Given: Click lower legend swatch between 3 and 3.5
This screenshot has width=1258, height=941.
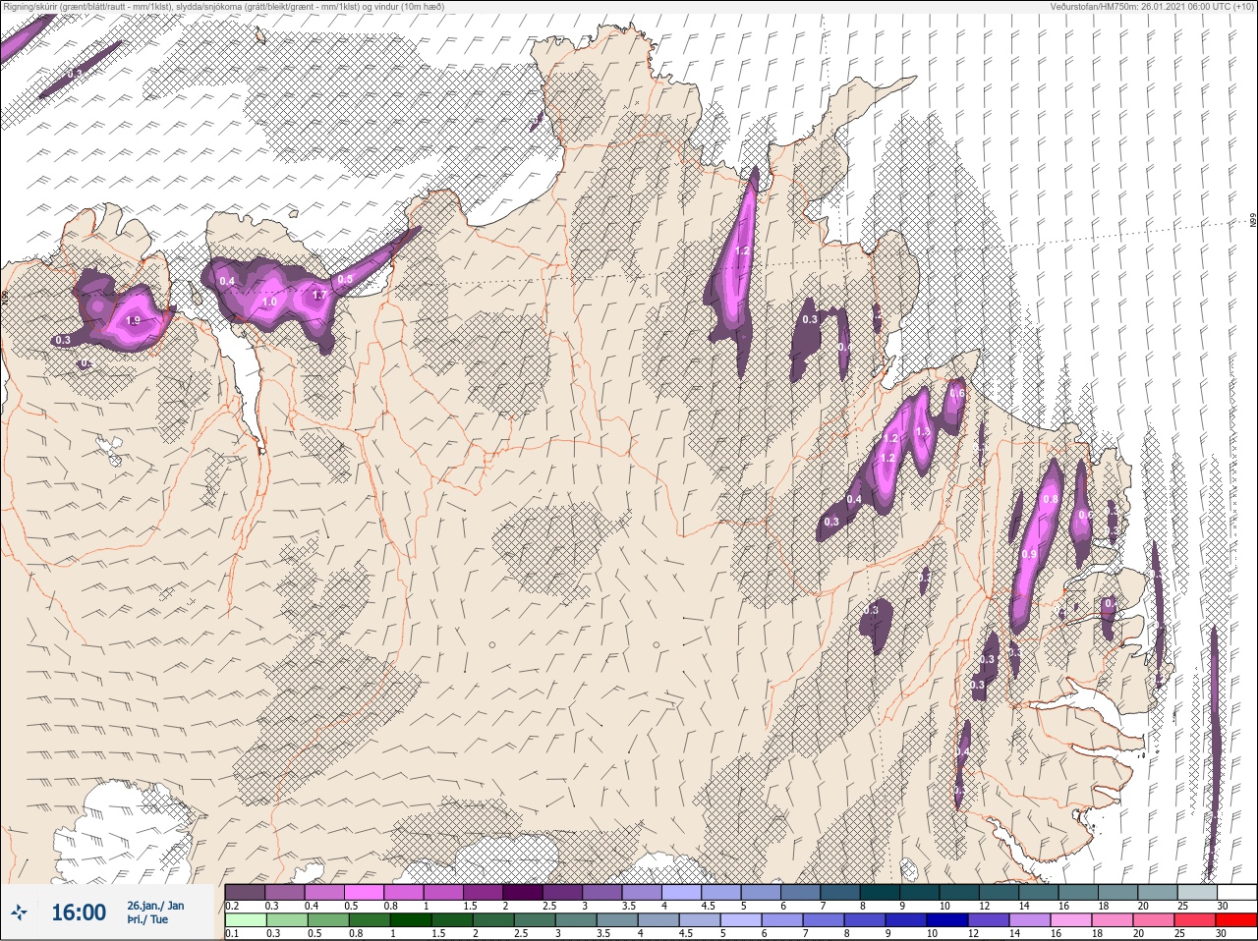Looking at the screenshot, I should pos(576,920).
